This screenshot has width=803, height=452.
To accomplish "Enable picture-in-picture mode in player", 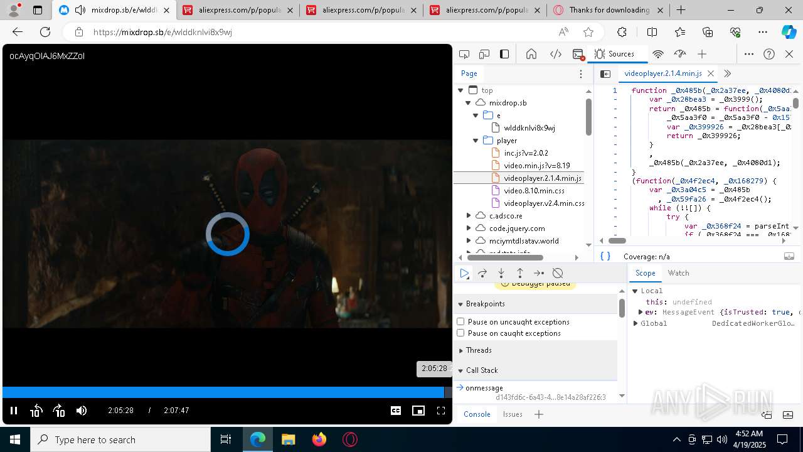I will click(418, 411).
